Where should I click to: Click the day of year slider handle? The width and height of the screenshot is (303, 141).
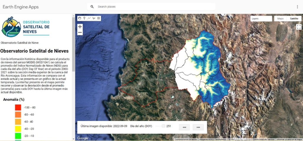click(x=164, y=126)
